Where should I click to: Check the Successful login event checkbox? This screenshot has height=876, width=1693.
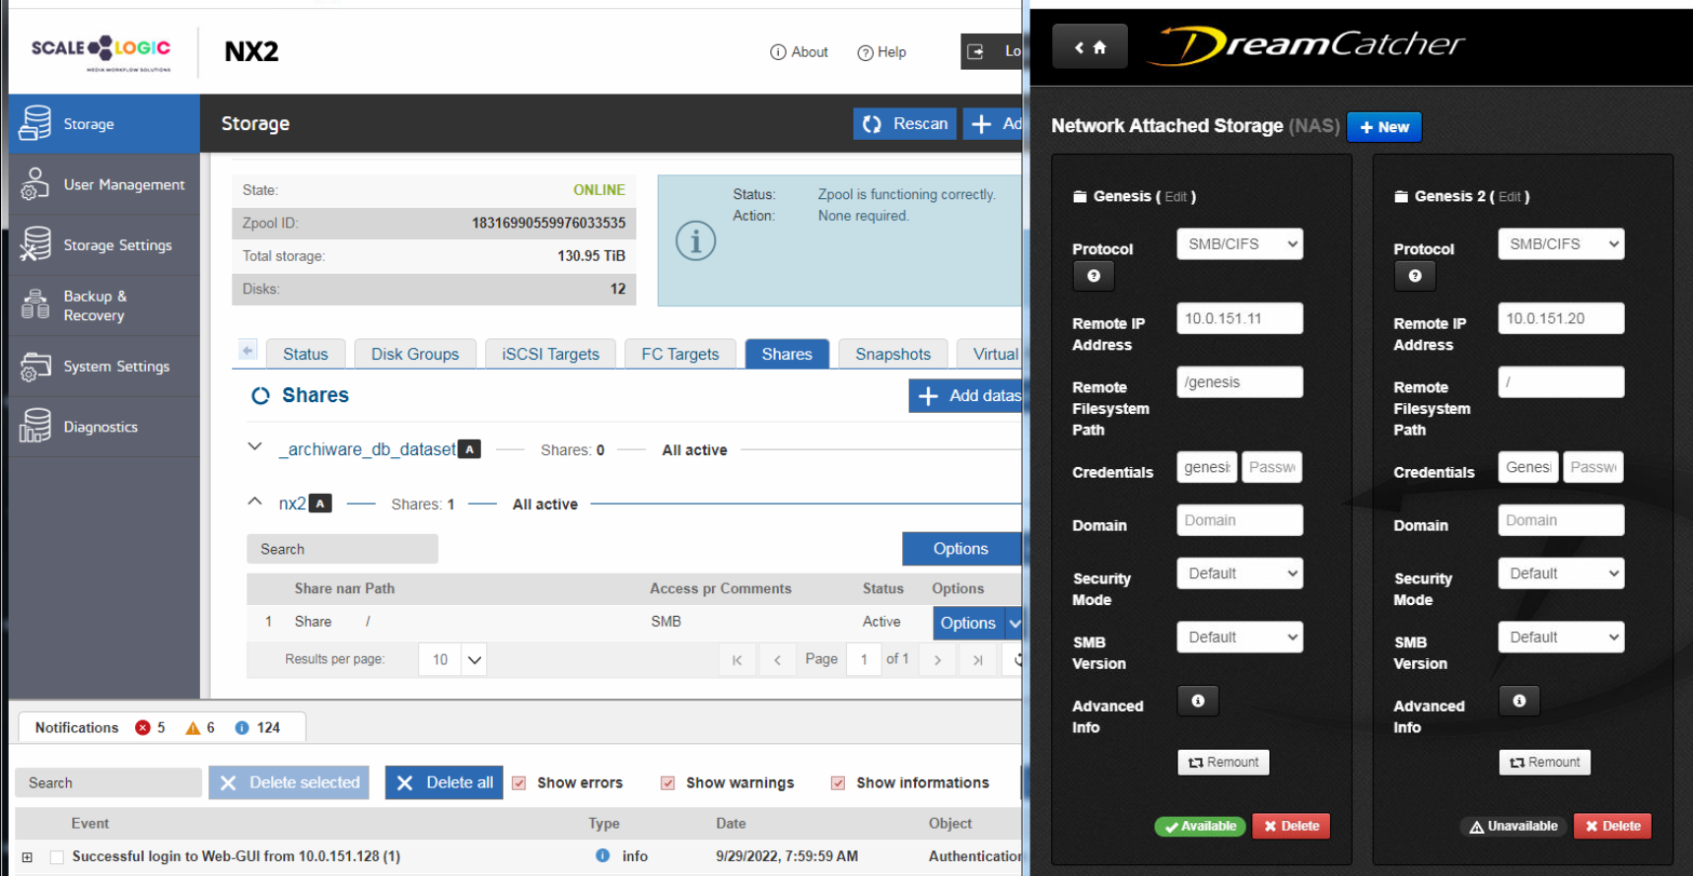[x=57, y=857]
